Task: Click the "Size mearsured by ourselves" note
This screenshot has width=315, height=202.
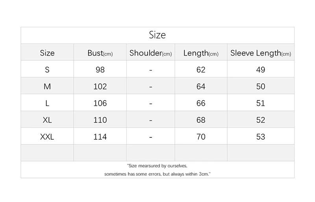Action: (157, 166)
